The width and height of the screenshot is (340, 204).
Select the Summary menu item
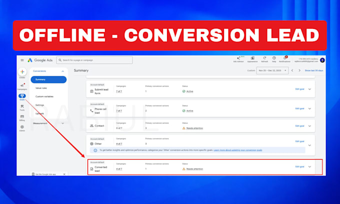pyautogui.click(x=48, y=79)
